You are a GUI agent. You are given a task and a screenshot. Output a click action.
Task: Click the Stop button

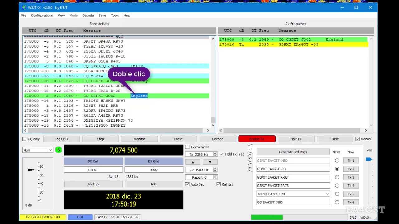100,139
